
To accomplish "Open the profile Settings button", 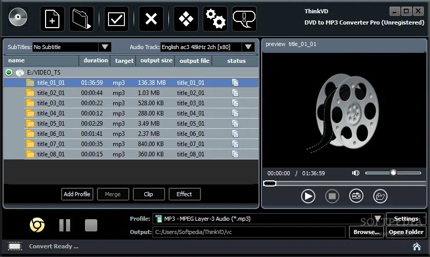I will pos(406,219).
